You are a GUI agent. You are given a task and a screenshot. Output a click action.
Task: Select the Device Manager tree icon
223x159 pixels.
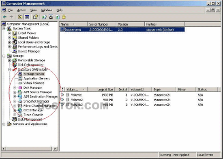point(15,51)
